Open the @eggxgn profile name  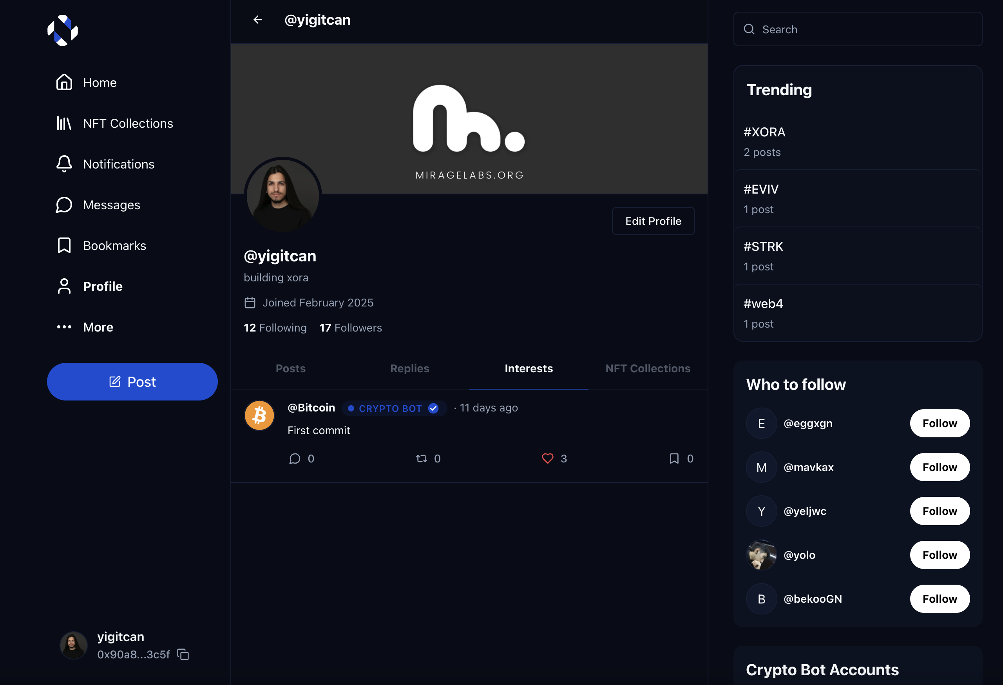tap(808, 424)
